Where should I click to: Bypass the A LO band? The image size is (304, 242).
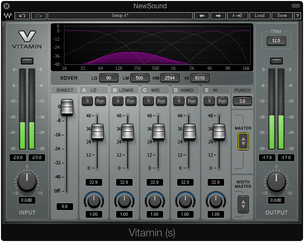[x=100, y=101]
